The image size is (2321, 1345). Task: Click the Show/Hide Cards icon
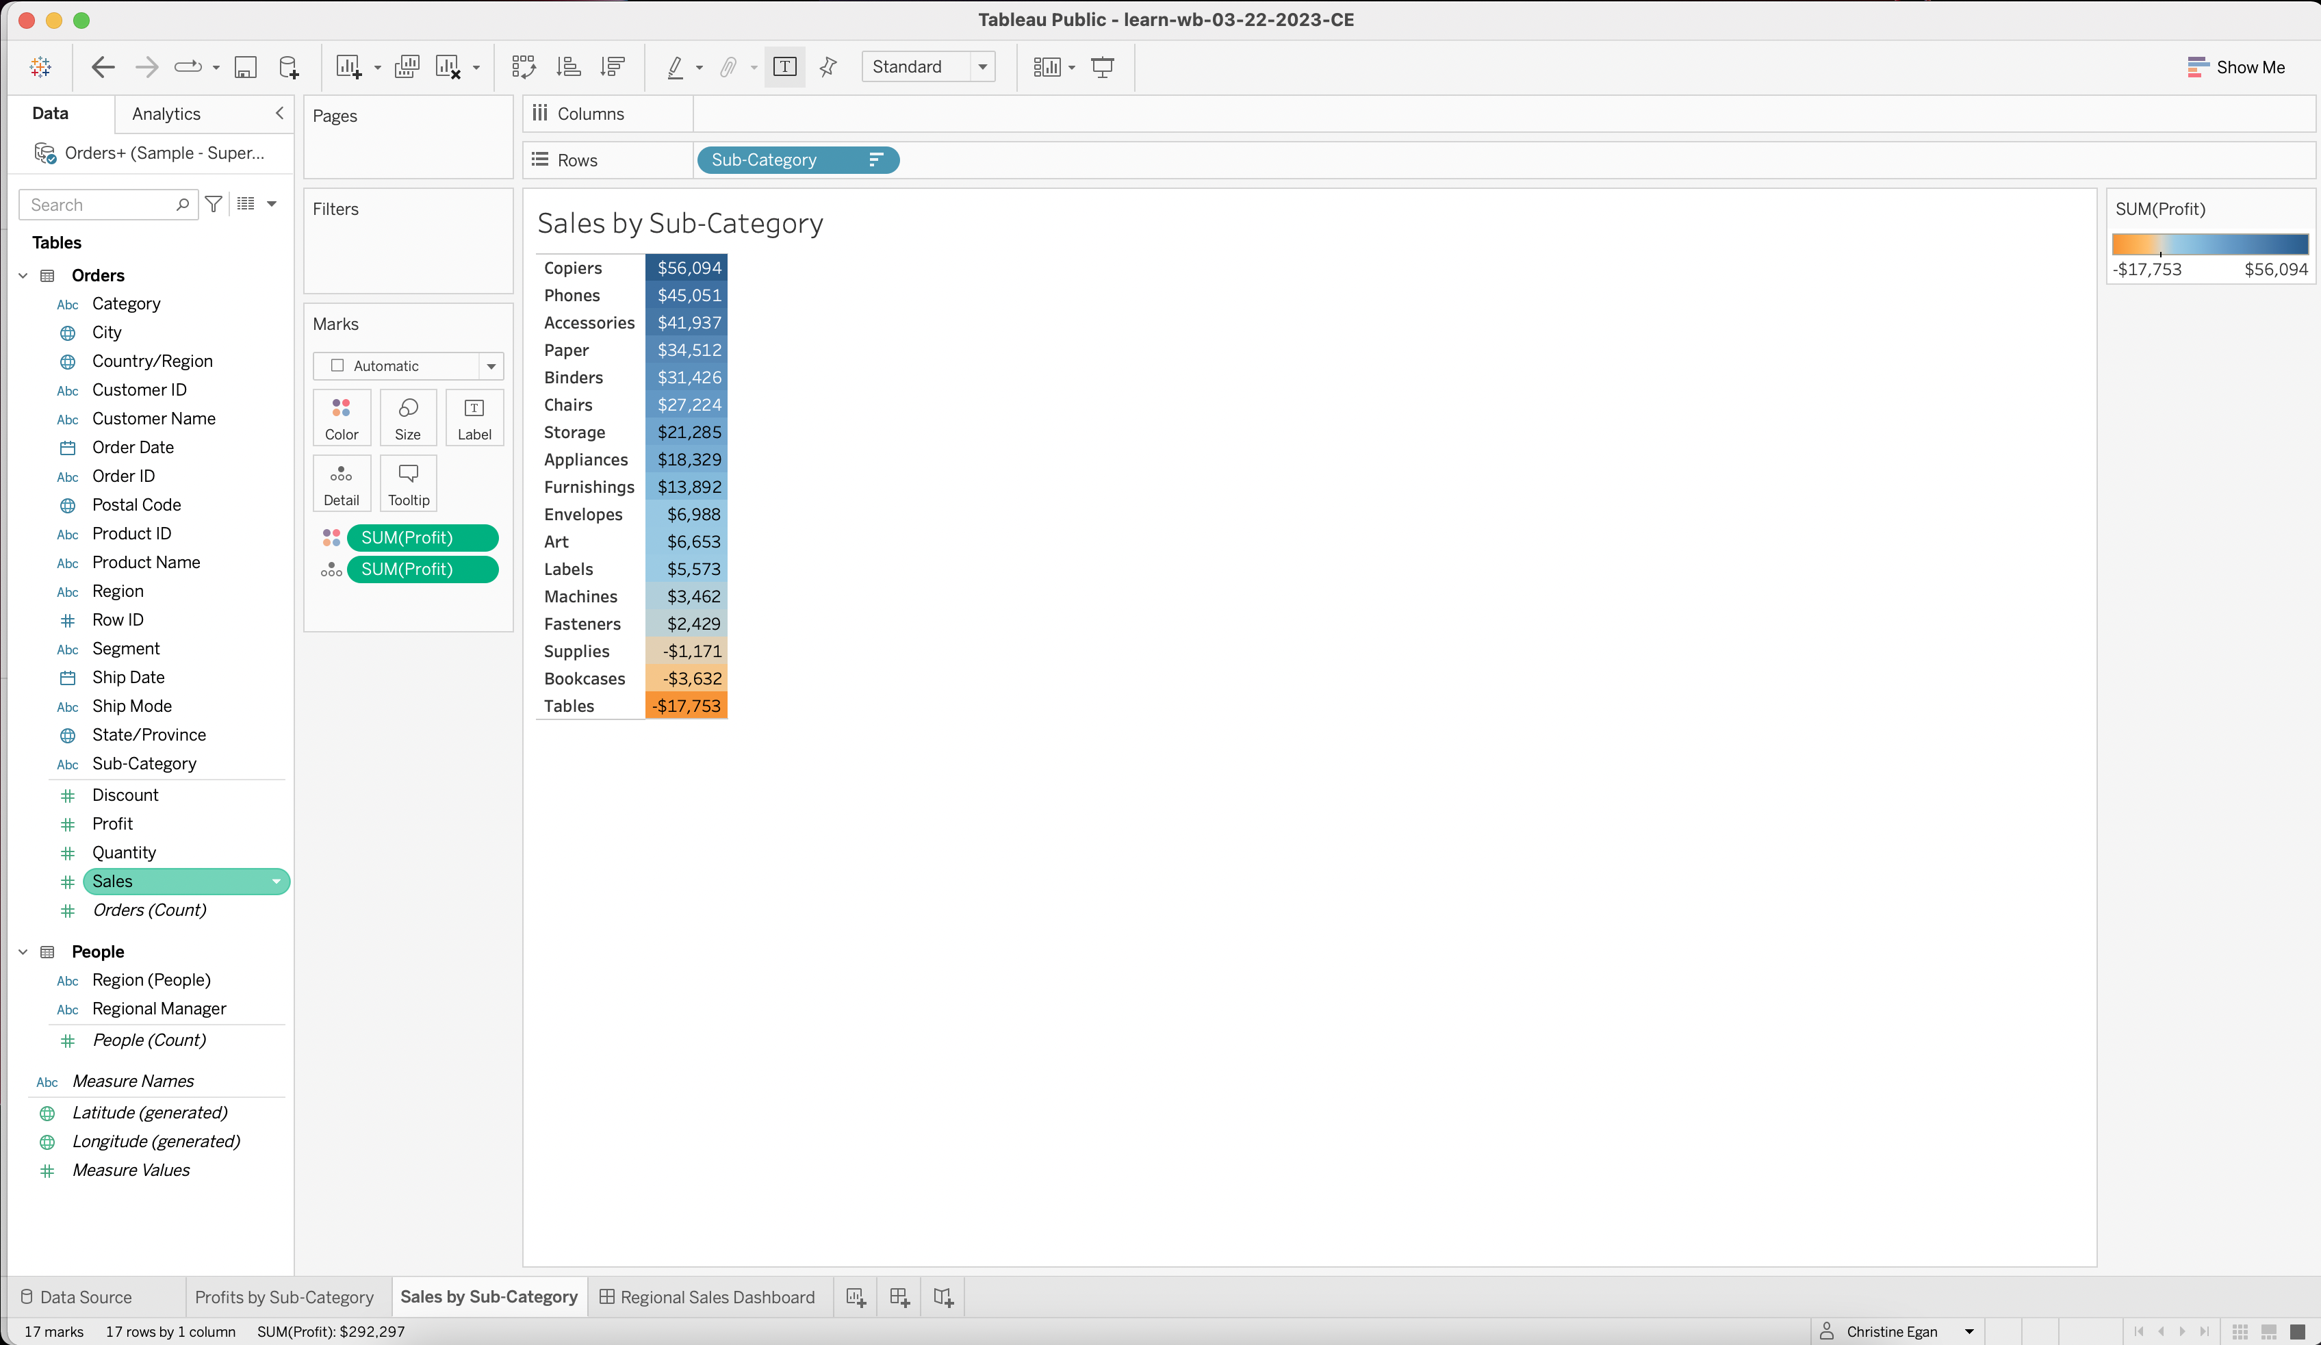point(1047,66)
